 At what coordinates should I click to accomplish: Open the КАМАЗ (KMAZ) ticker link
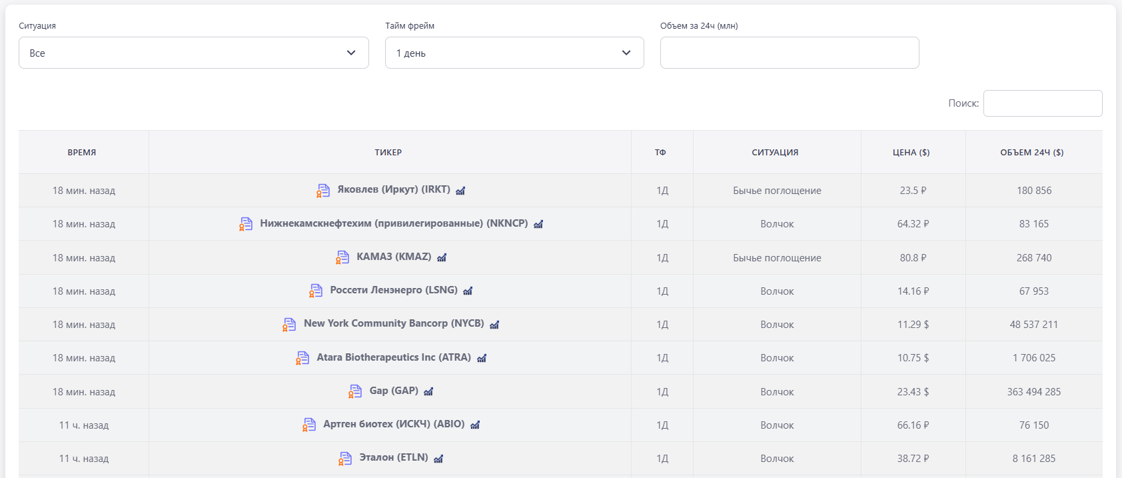[393, 257]
